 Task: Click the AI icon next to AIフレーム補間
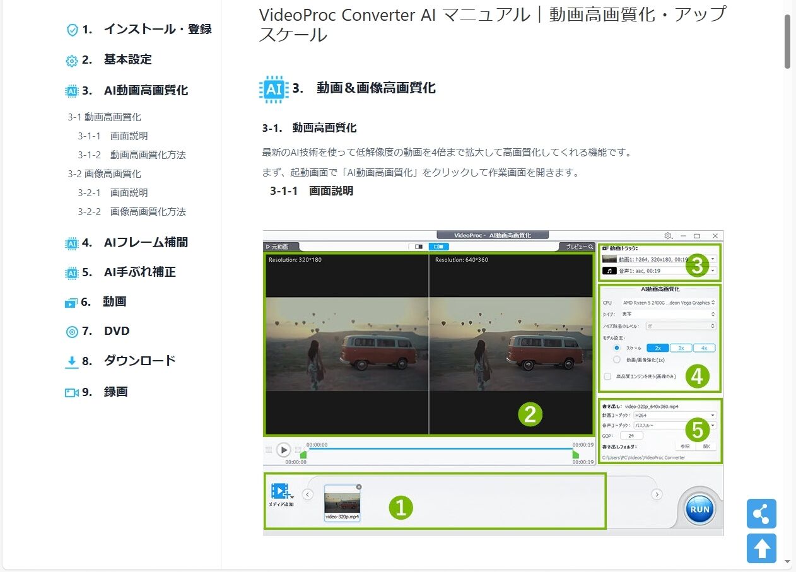pyautogui.click(x=72, y=243)
